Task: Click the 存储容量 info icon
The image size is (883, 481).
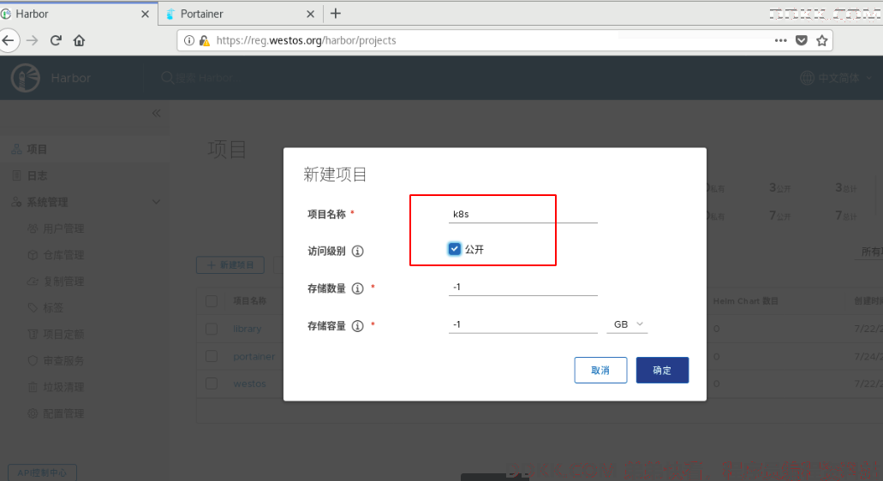Action: [x=358, y=326]
